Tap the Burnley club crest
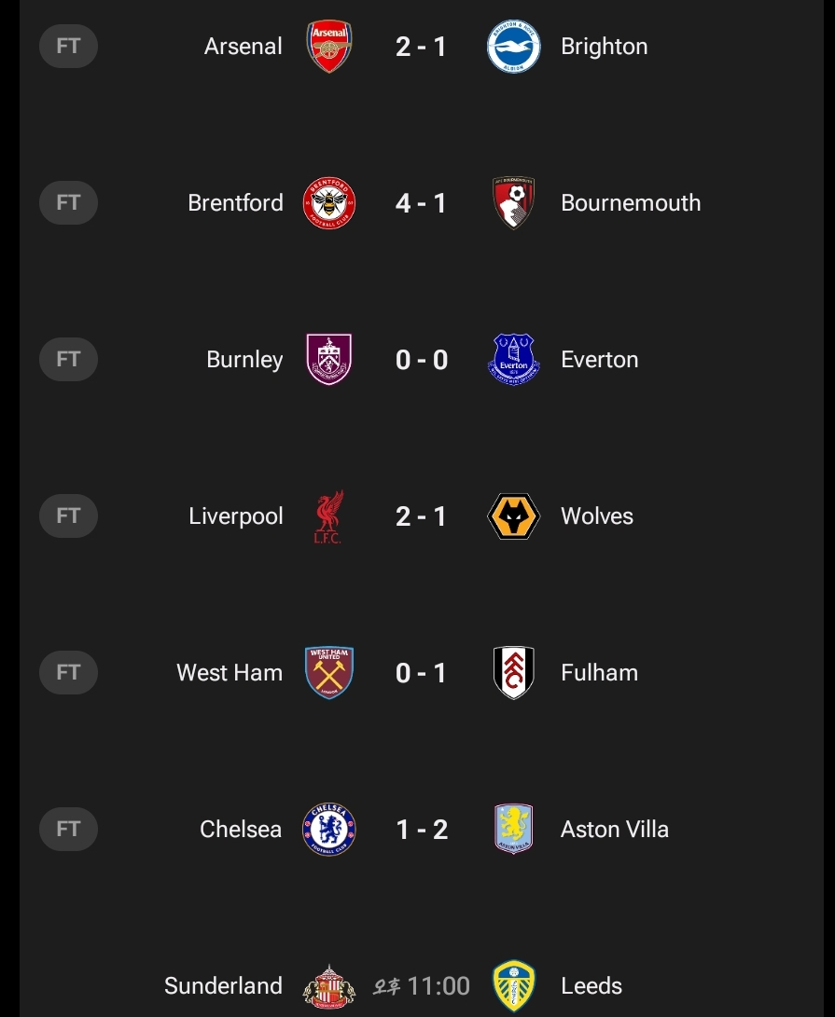The width and height of the screenshot is (835, 1017). coord(329,360)
